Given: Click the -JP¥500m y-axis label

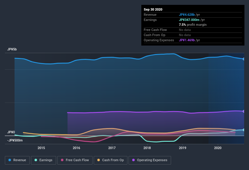Looking at the screenshot, I should click(15, 141).
